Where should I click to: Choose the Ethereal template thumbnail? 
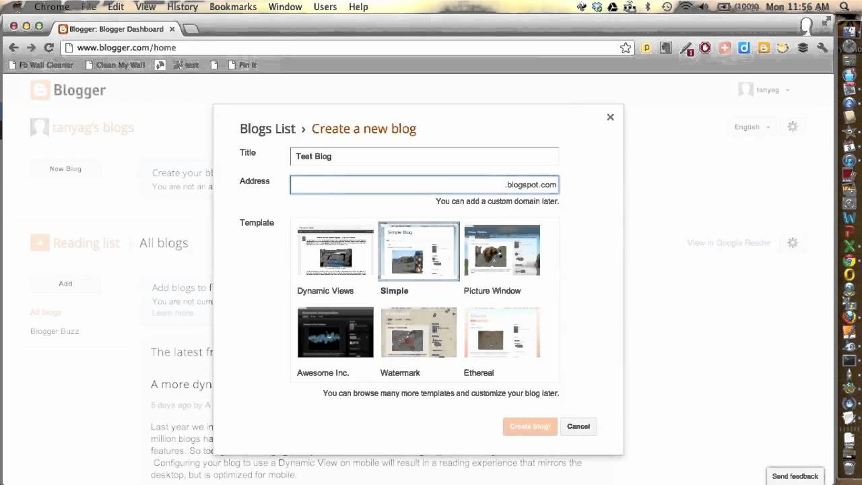point(502,333)
